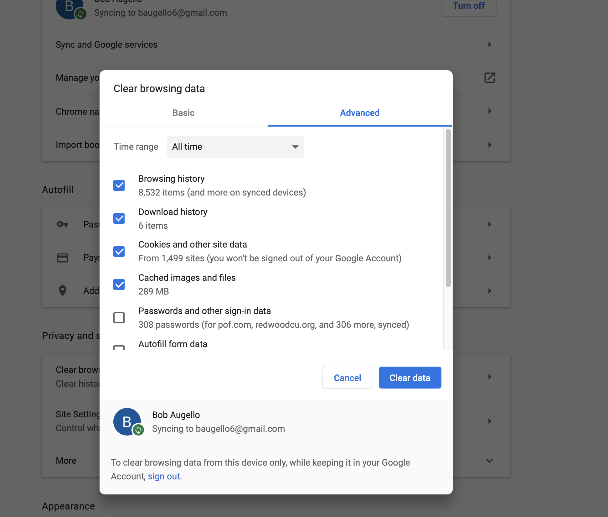Click the Passwords key icon

[x=63, y=224]
